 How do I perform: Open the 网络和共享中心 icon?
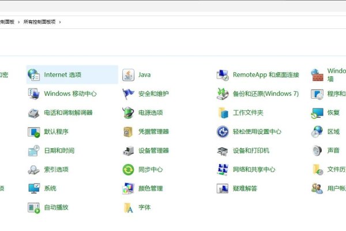pos(223,170)
